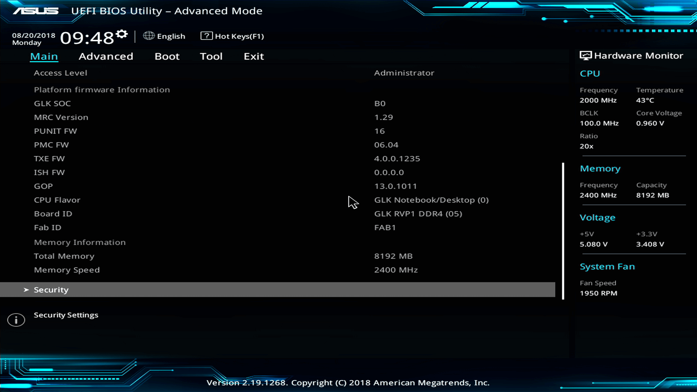Select the PUNIT FW row

click(x=56, y=131)
